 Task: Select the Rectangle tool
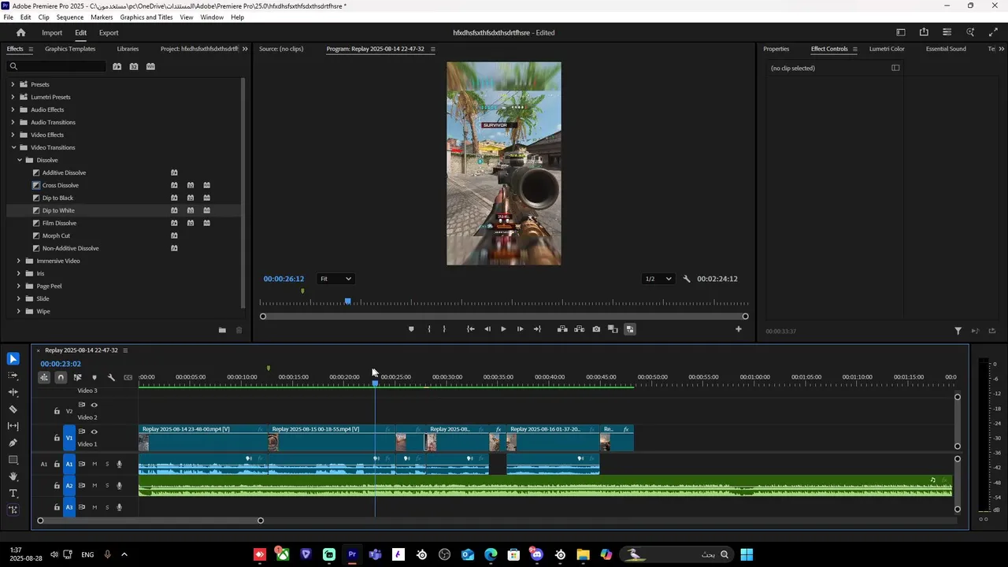(13, 460)
